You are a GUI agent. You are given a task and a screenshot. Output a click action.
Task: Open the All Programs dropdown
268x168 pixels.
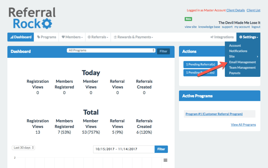coord(111,50)
